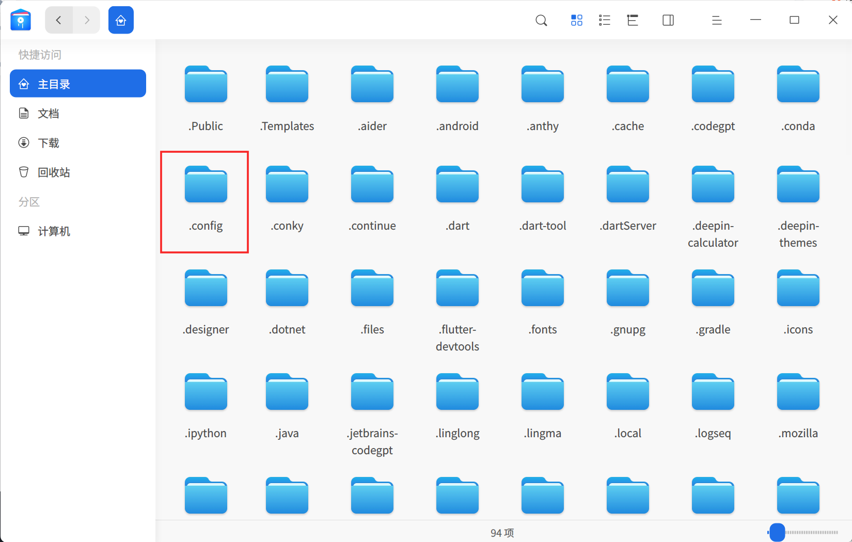
Task: Select the .java folder
Action: tap(287, 407)
